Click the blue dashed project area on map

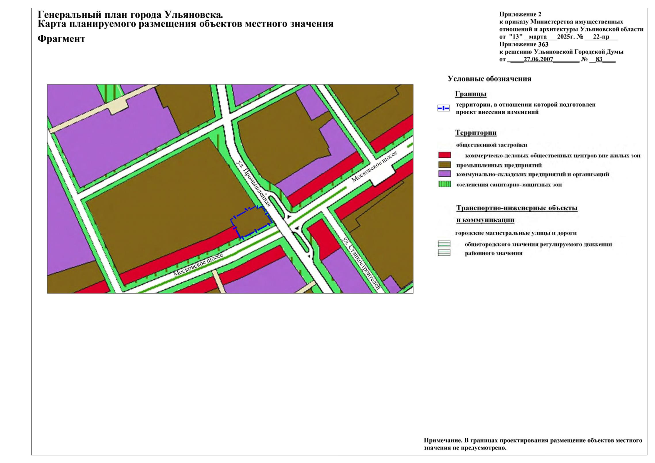(x=251, y=222)
